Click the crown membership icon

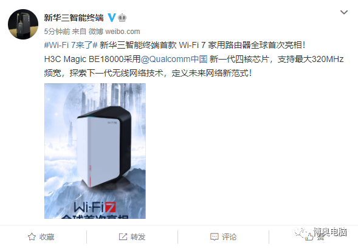coord(122,18)
